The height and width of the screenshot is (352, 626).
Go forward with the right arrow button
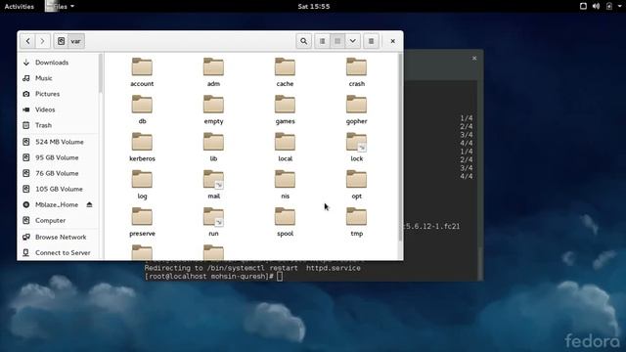coord(42,41)
